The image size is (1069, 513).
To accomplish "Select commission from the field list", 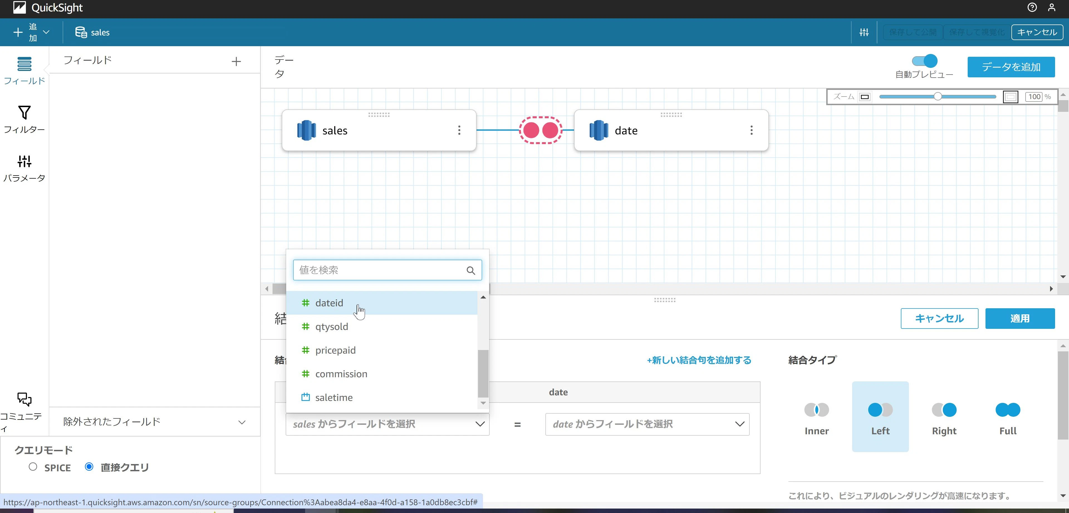I will (382, 374).
